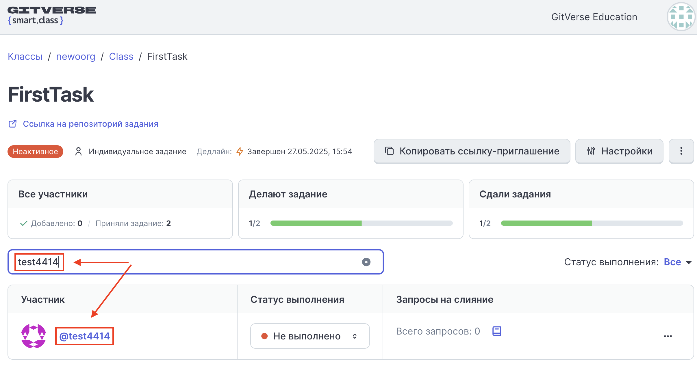
Task: Click the Делают задание card title
Action: (288, 194)
